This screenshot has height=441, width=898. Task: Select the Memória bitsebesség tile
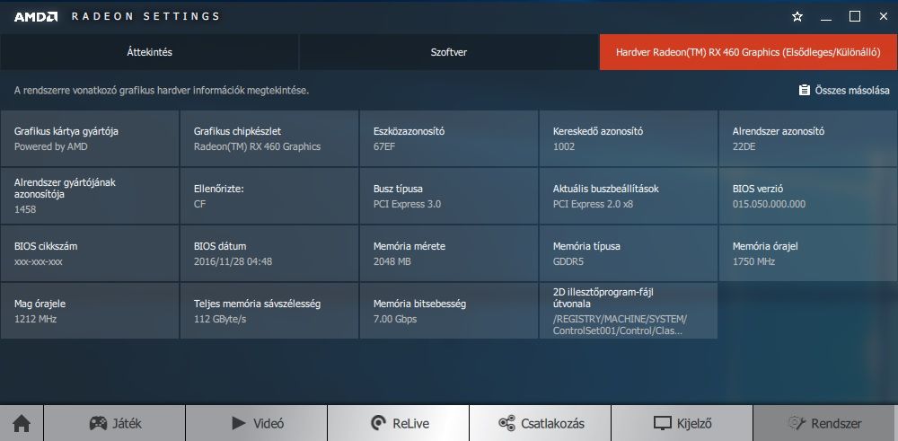pos(449,311)
